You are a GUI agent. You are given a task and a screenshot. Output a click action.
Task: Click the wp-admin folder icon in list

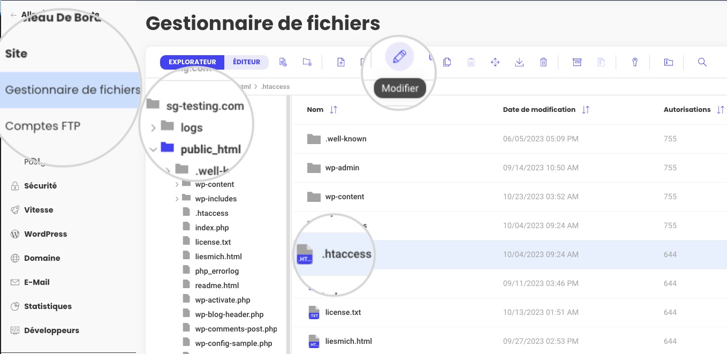(314, 168)
